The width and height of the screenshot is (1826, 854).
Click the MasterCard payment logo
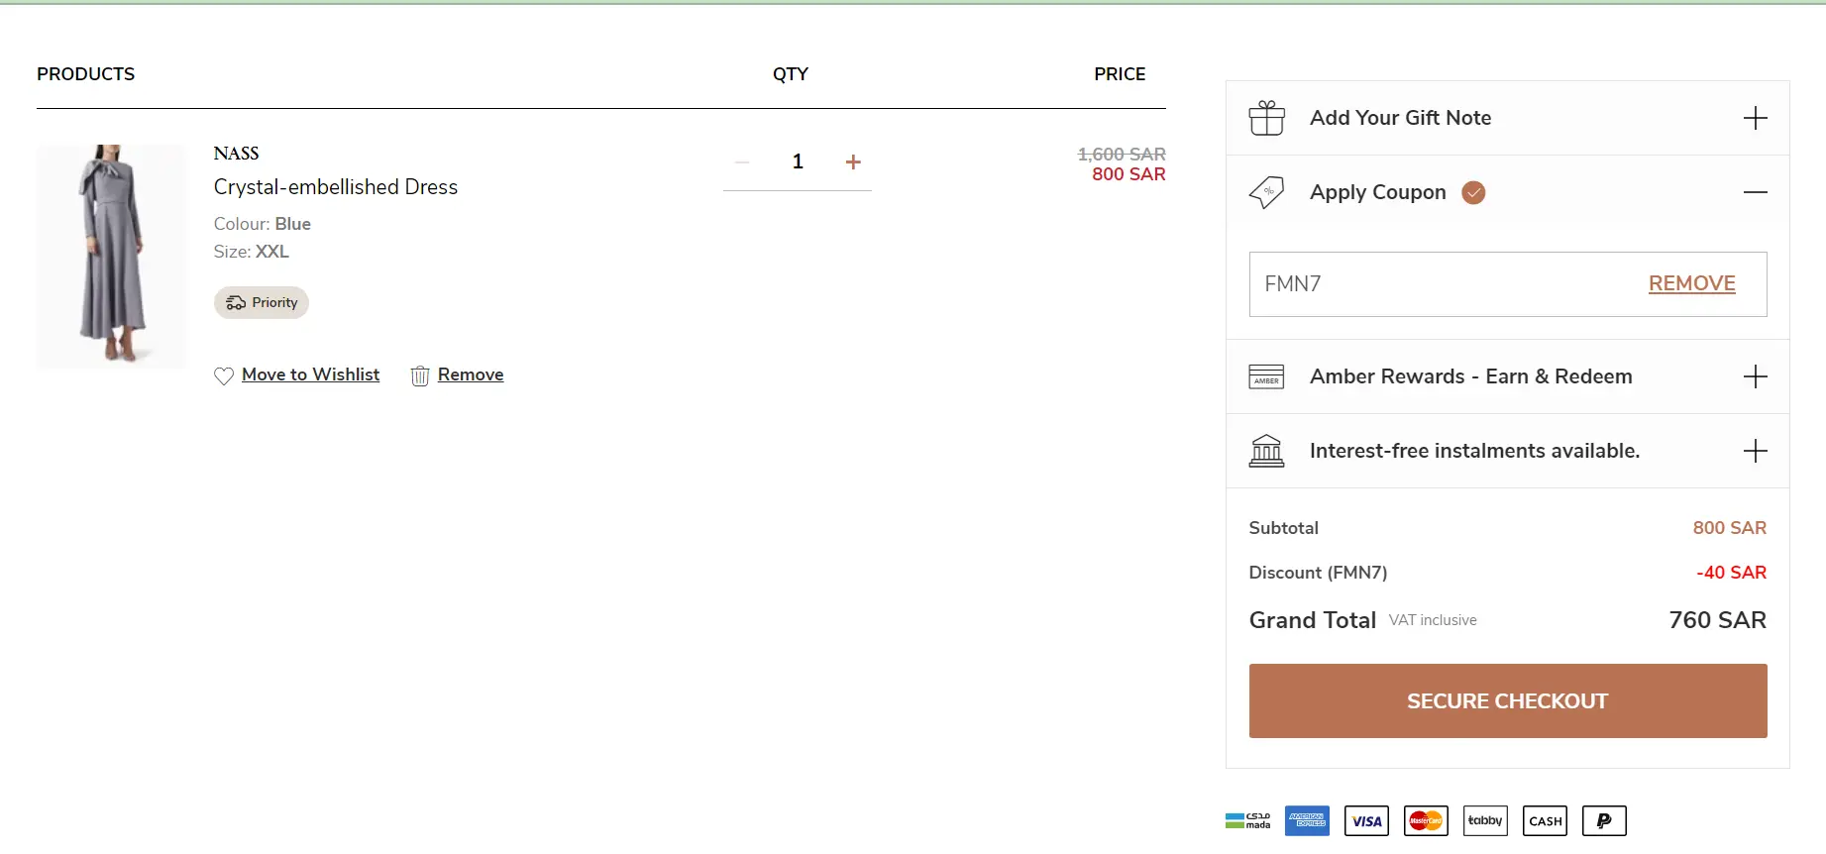pyautogui.click(x=1426, y=820)
